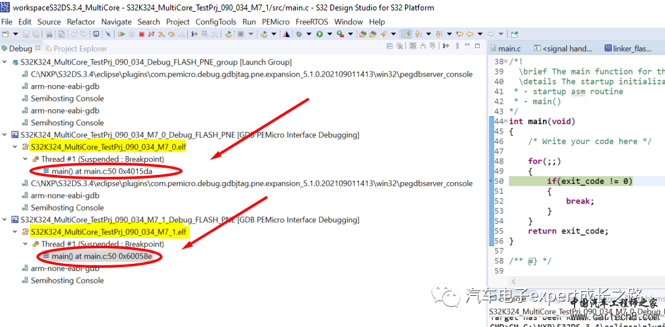Select the main.c editor tab
The height and width of the screenshot is (327, 665).
(x=504, y=49)
